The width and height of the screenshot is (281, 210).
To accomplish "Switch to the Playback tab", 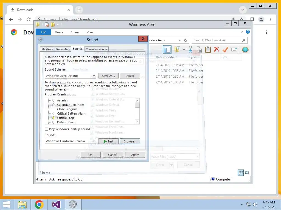I will 47,49.
